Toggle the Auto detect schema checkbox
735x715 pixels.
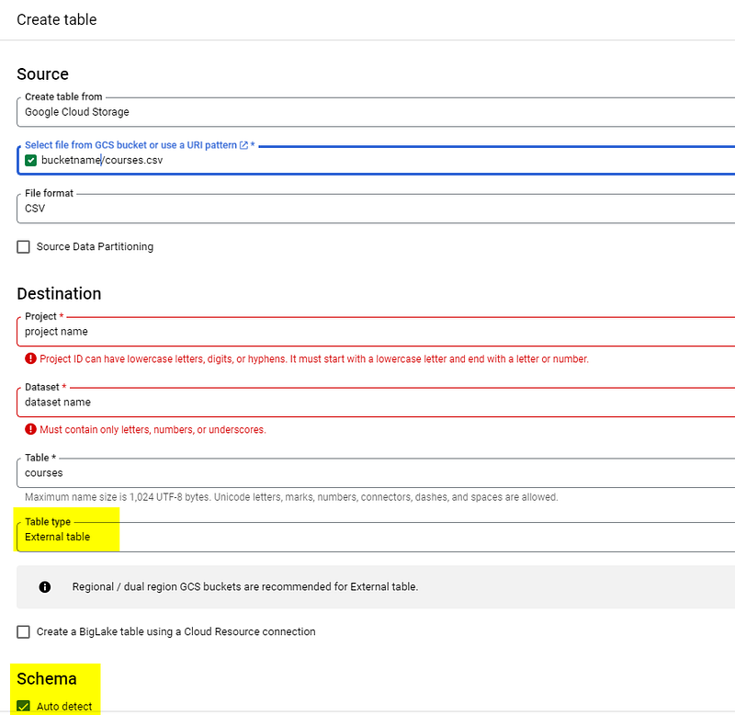click(x=24, y=706)
